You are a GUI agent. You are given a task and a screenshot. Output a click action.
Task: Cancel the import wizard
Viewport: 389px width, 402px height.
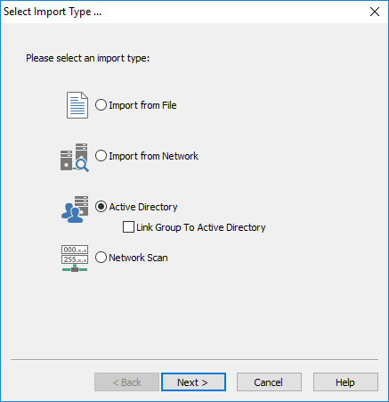tap(269, 382)
